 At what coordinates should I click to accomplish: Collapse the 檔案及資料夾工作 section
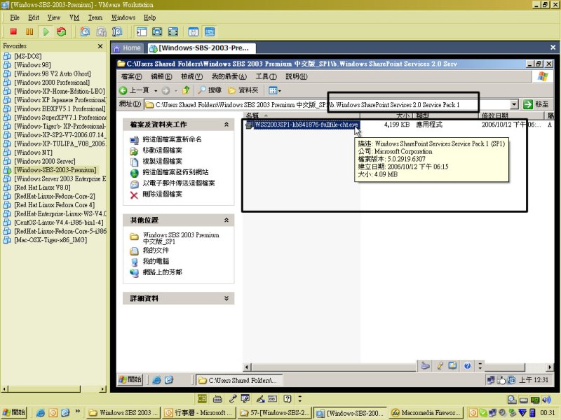226,125
